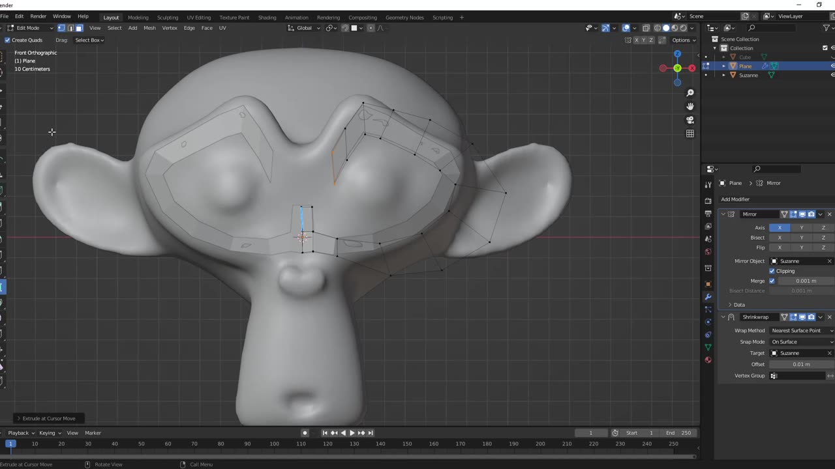The height and width of the screenshot is (469, 835).
Task: Open the Modifier properties wrench tab
Action: (x=708, y=297)
